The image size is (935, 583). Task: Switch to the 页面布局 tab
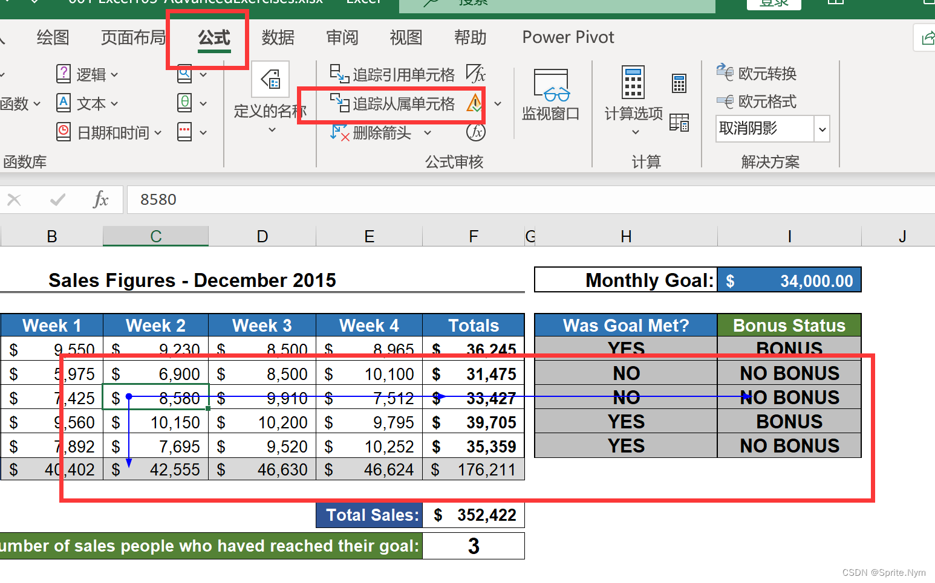(x=133, y=37)
